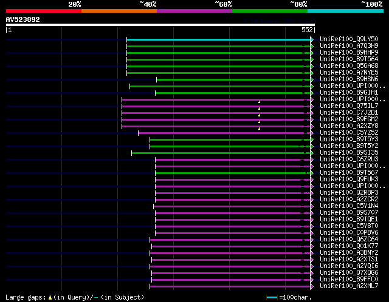
Task: Select the UniRef100_Q7XQG6 label
Action: (x=349, y=273)
